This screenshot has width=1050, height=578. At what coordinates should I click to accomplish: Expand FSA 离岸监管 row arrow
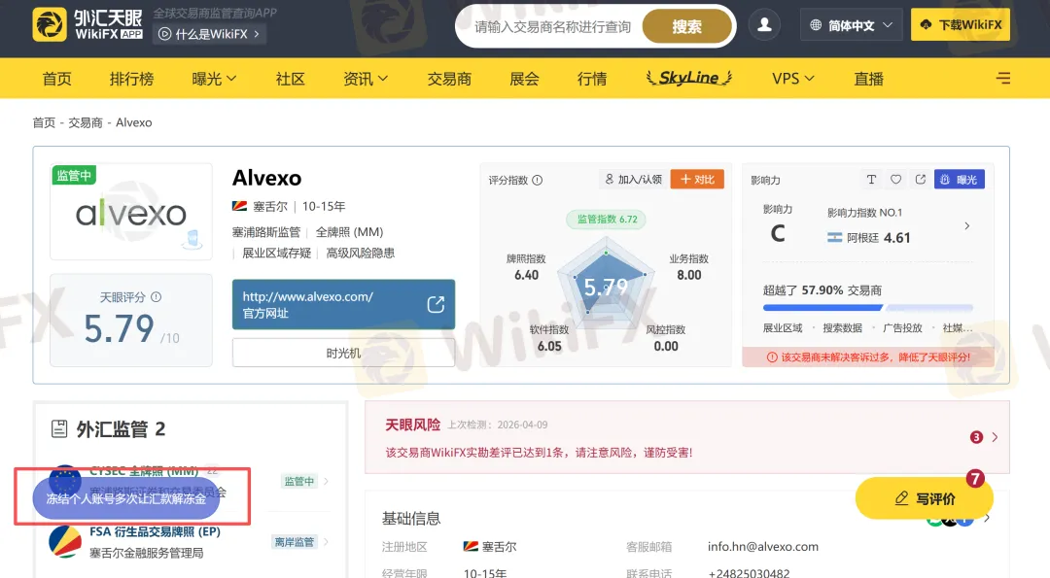coord(326,542)
